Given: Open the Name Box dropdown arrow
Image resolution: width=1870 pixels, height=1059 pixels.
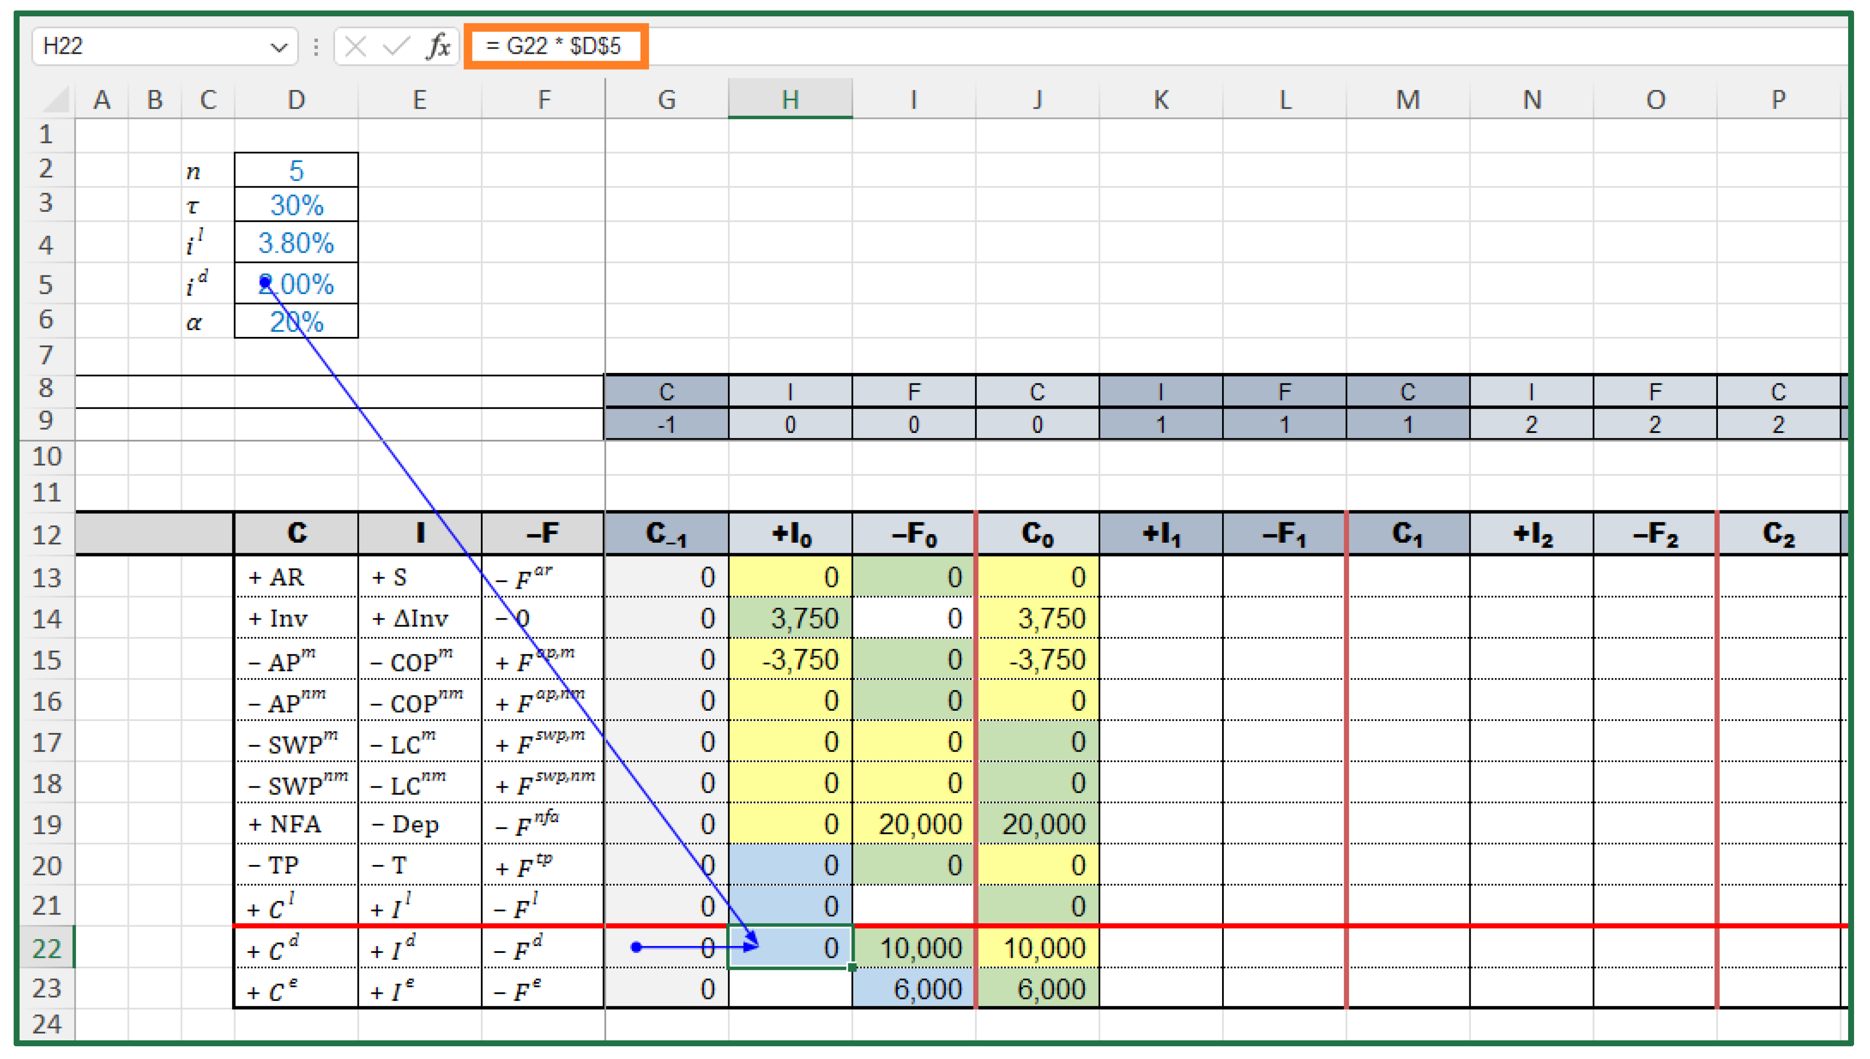Looking at the screenshot, I should pyautogui.click(x=279, y=48).
